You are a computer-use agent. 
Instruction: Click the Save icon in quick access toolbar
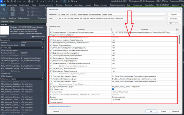click(x=11, y=1)
